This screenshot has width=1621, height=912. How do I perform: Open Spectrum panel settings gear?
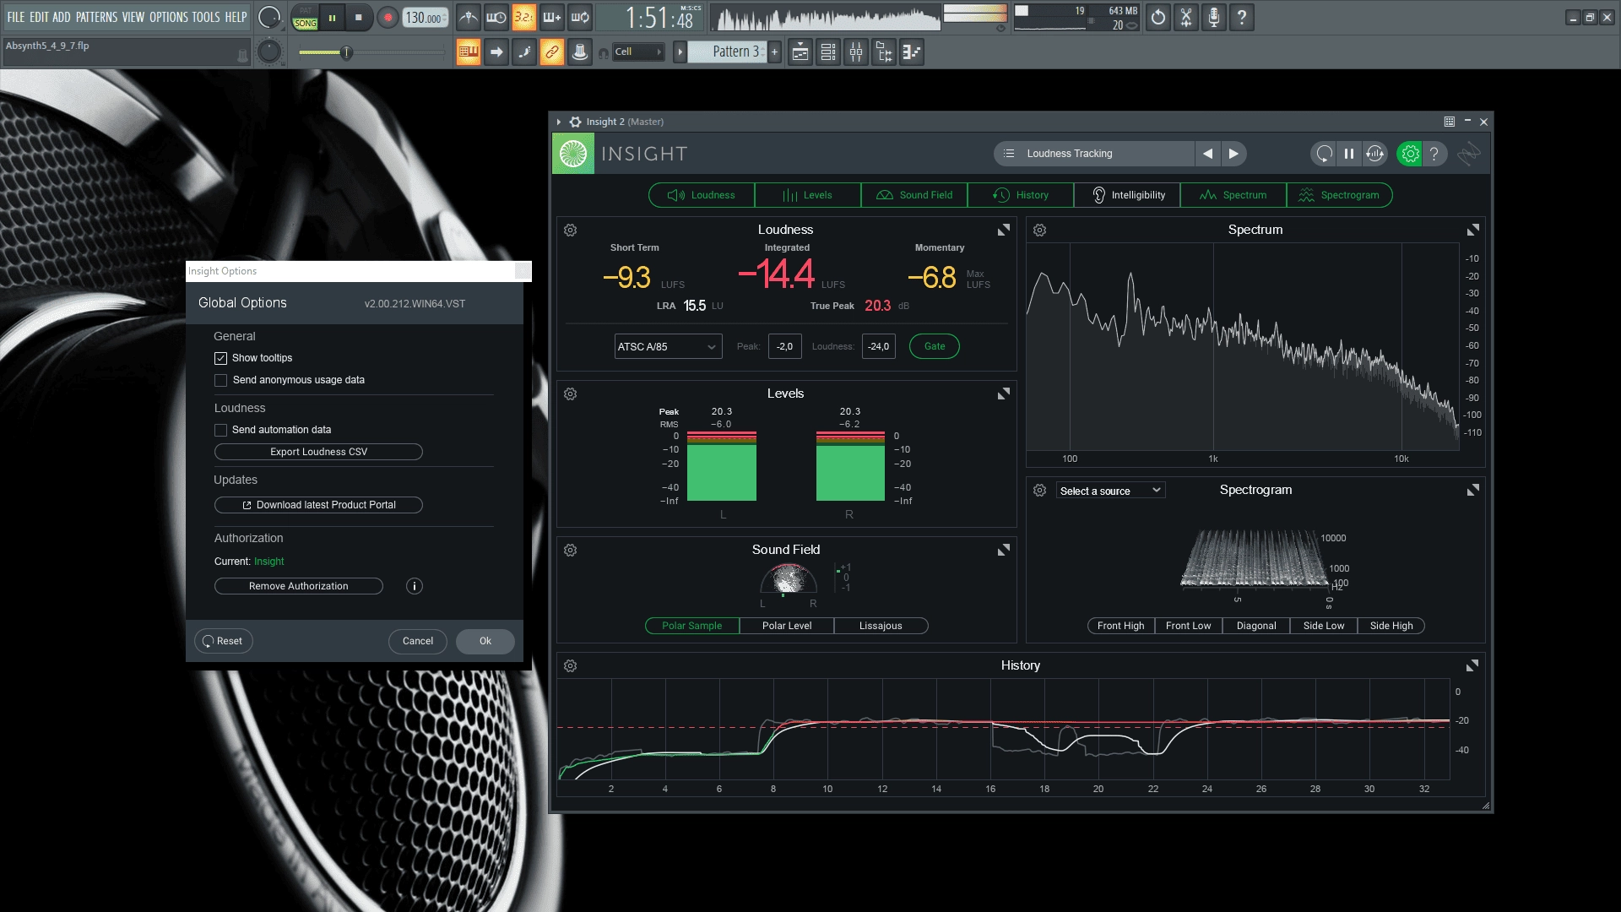tap(1040, 231)
